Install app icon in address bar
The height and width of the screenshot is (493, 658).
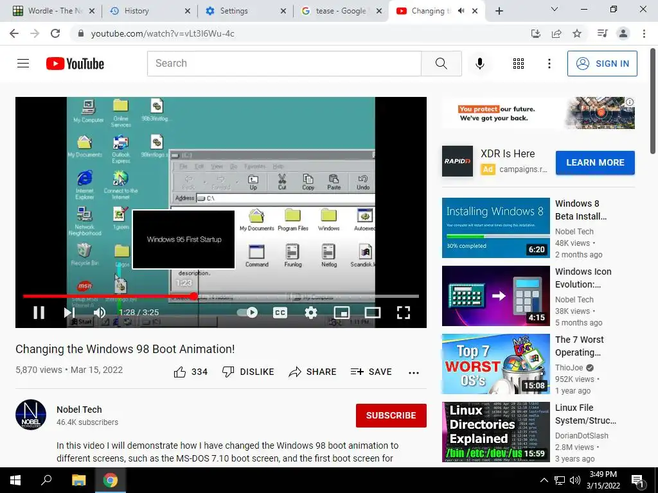coord(535,33)
